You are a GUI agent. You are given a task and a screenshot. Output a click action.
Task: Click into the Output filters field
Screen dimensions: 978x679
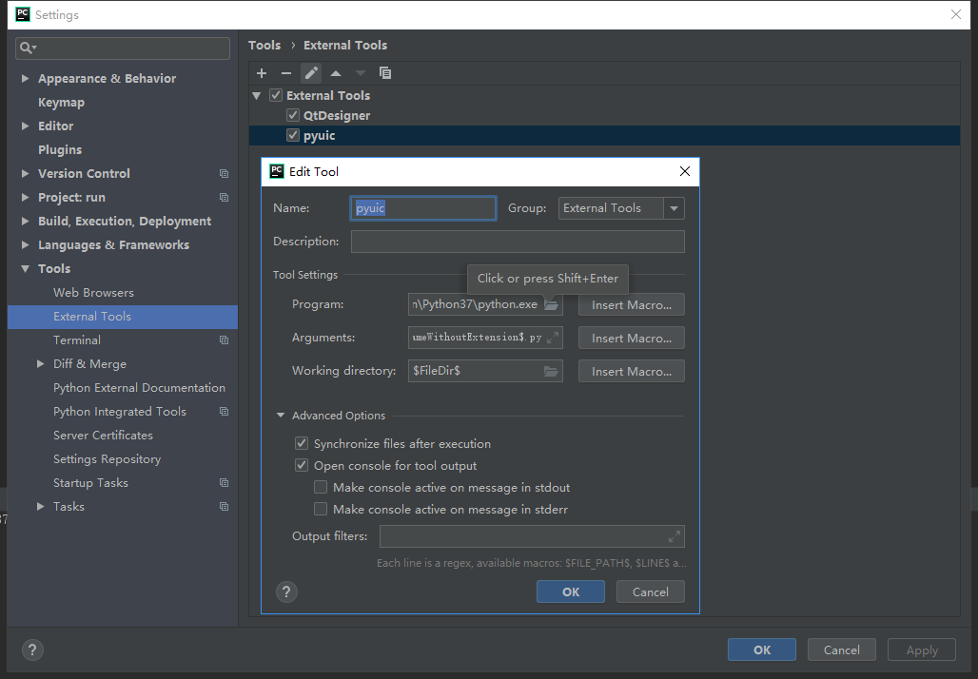point(532,536)
